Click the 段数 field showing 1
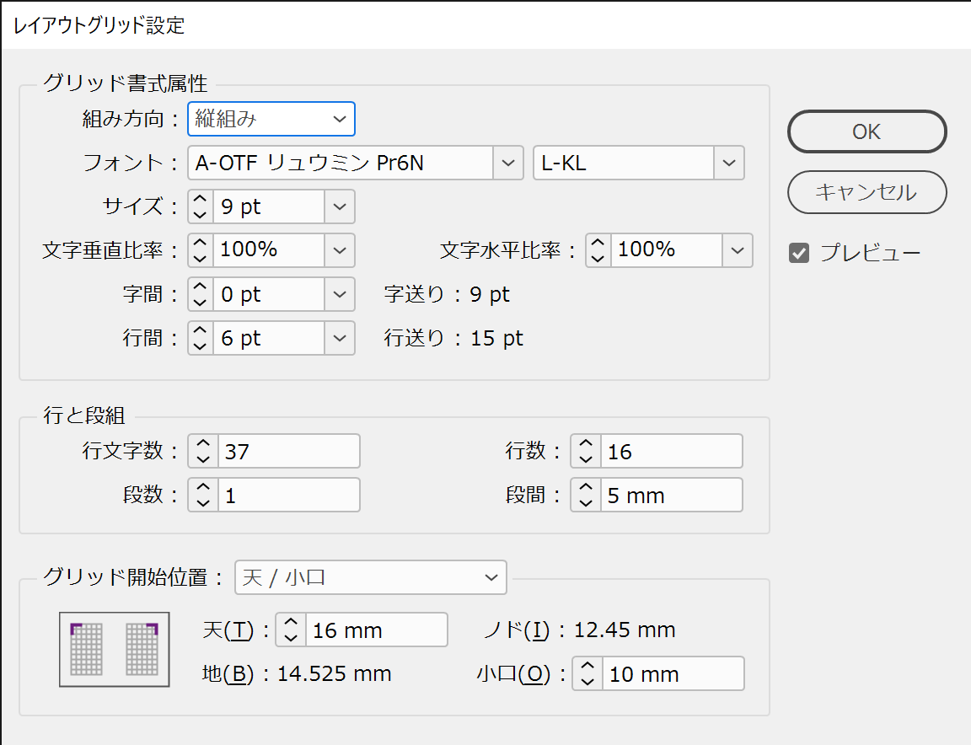The height and width of the screenshot is (745, 971). 288,495
